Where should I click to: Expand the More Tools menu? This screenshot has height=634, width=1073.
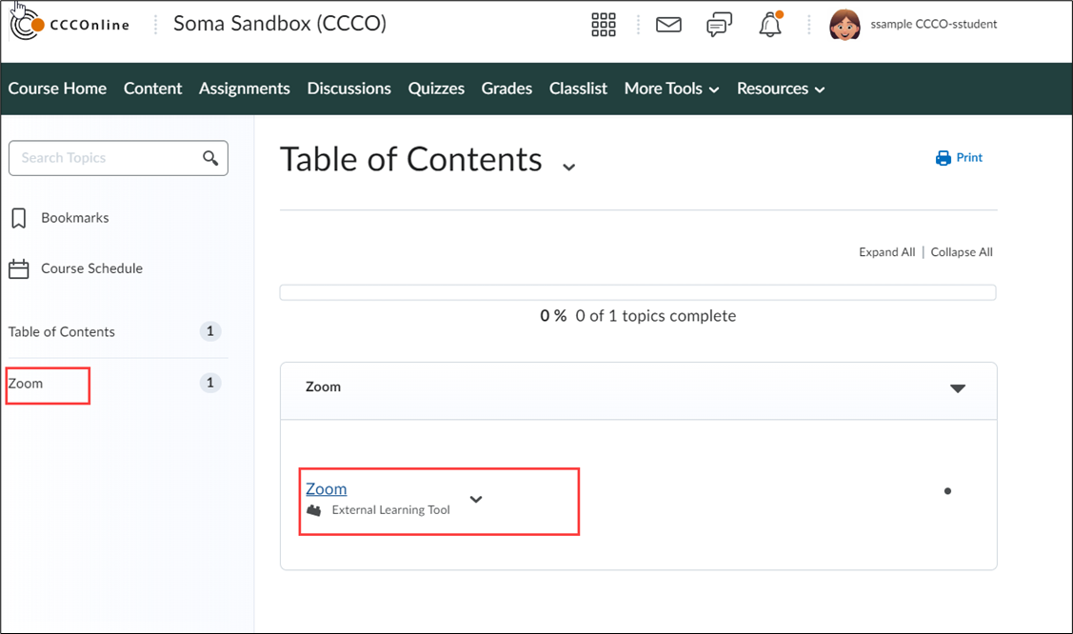(x=671, y=89)
